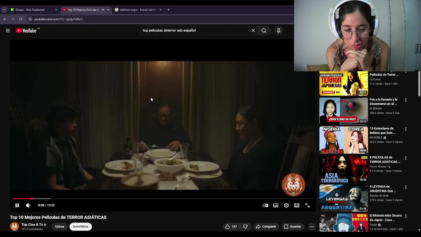Open options for 6 LEYENDA video

pyautogui.click(x=406, y=187)
